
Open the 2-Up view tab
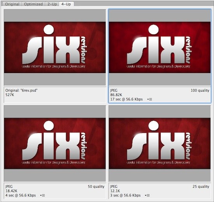pyautogui.click(x=52, y=4)
